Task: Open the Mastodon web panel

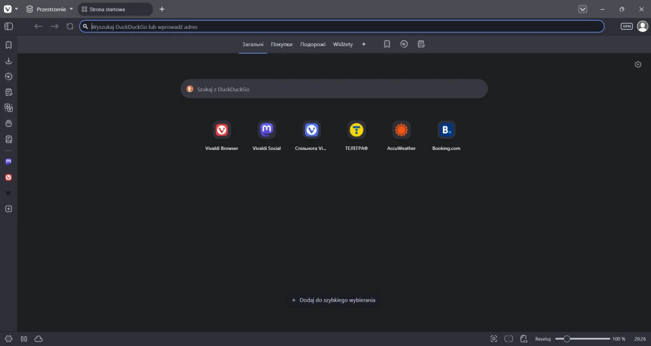Action: tap(9, 161)
